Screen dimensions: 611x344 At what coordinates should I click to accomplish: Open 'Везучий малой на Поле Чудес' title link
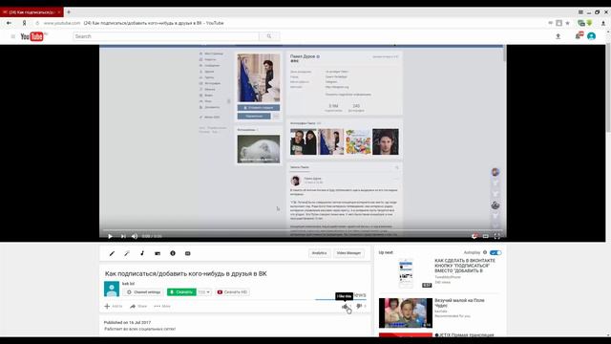(459, 303)
